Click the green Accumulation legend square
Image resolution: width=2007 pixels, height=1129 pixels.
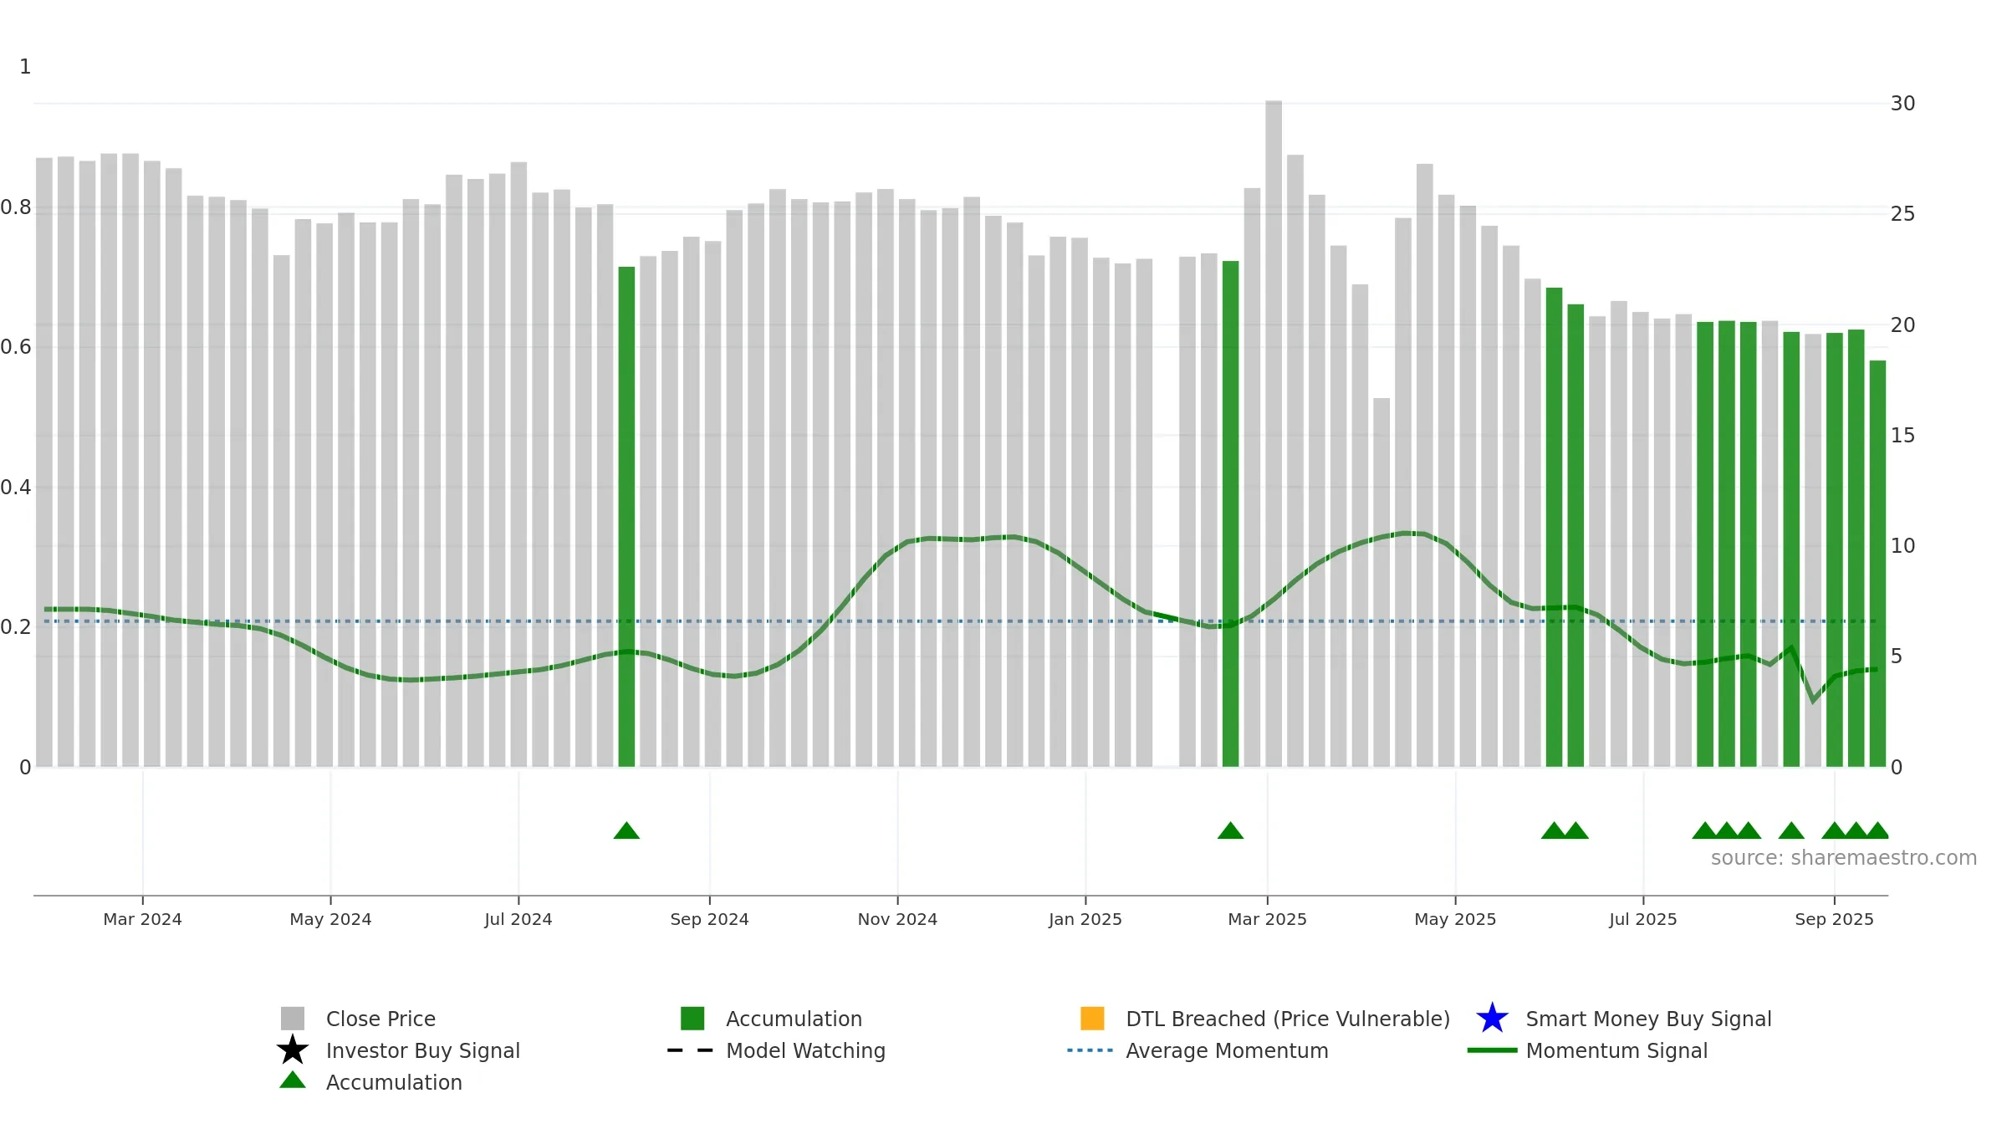tap(692, 1019)
